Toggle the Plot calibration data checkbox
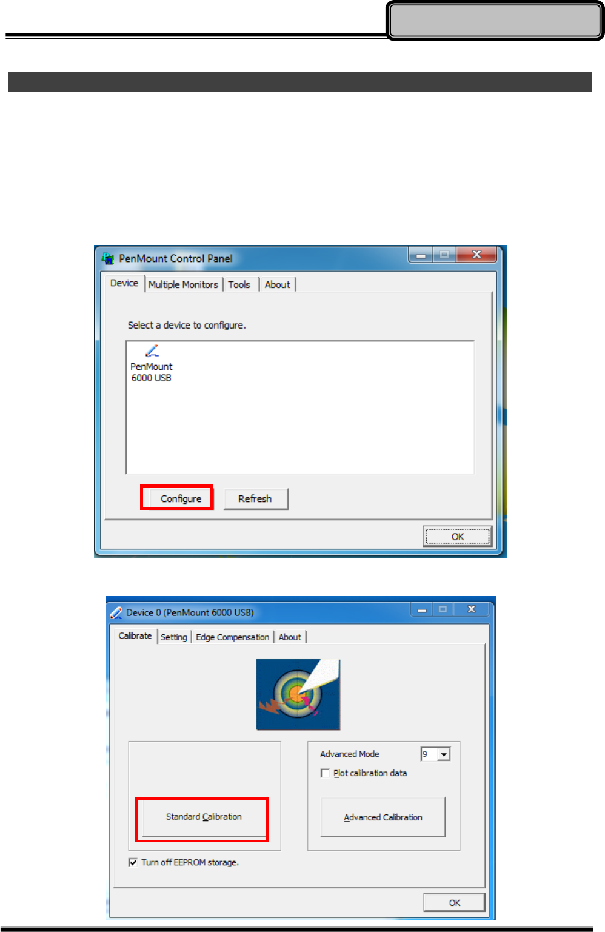The width and height of the screenshot is (605, 932). tap(325, 773)
